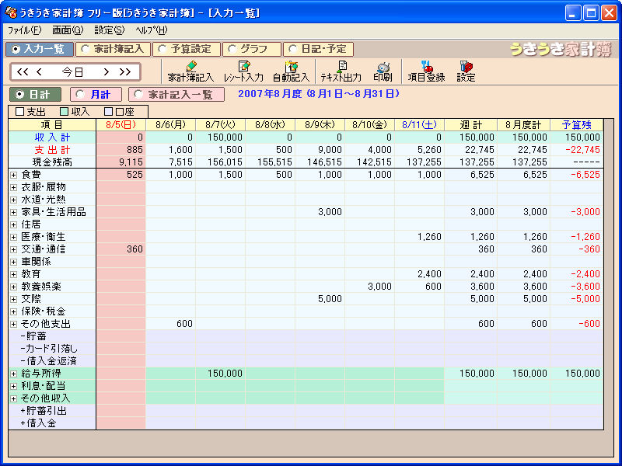Open the ファイル(F) menu
Screen dimensions: 622x466
[25, 30]
